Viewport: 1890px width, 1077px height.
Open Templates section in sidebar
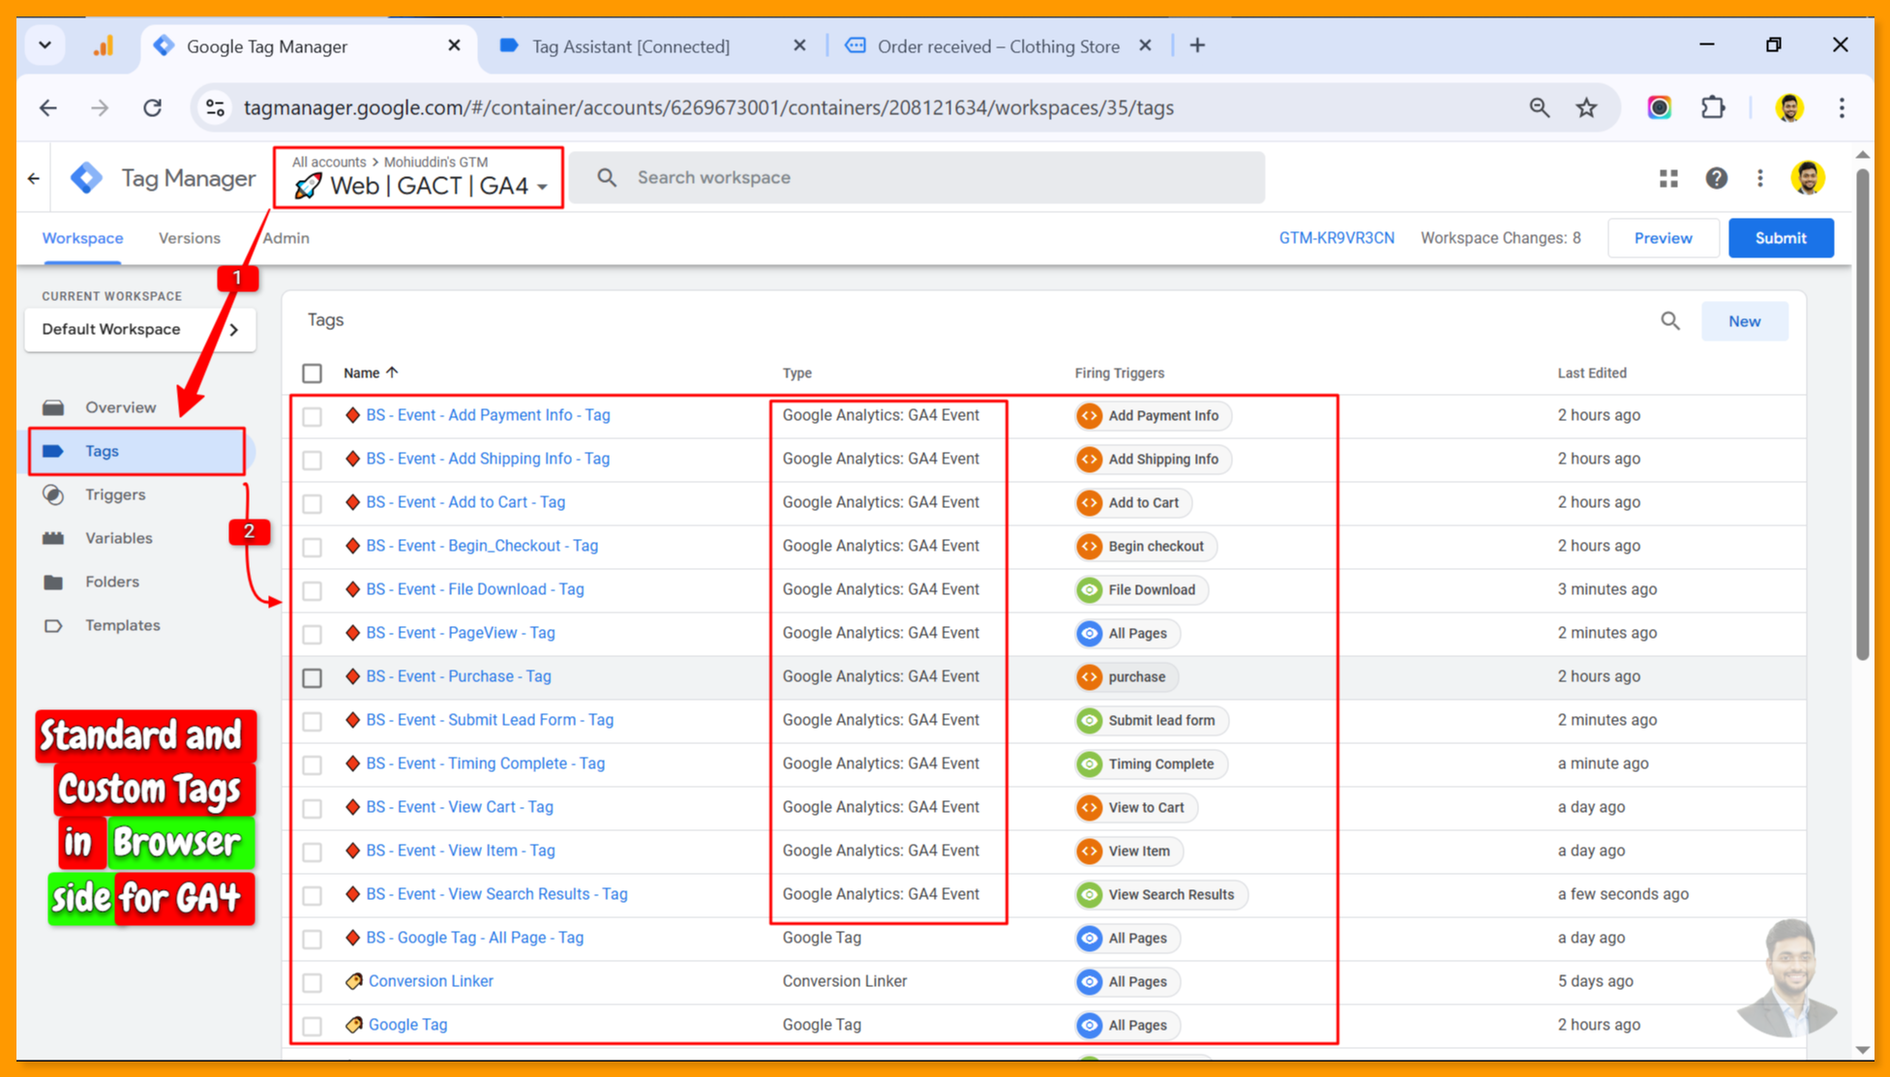tap(122, 625)
